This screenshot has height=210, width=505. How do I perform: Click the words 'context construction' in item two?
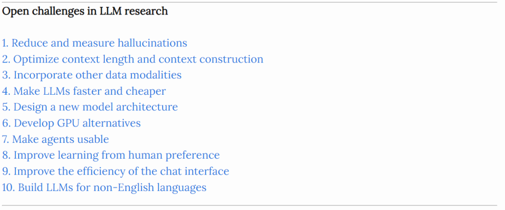(211, 59)
